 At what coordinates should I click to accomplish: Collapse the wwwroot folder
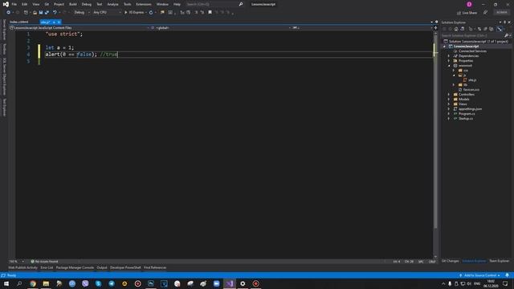coord(449,66)
